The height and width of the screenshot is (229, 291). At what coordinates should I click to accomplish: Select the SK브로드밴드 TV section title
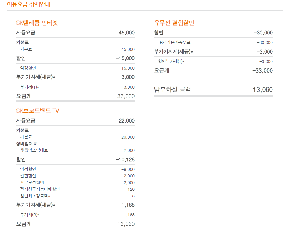(38, 111)
